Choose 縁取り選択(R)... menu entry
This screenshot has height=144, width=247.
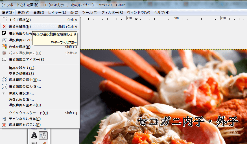pos(40,93)
